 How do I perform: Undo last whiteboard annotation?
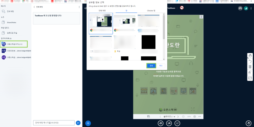250,61
